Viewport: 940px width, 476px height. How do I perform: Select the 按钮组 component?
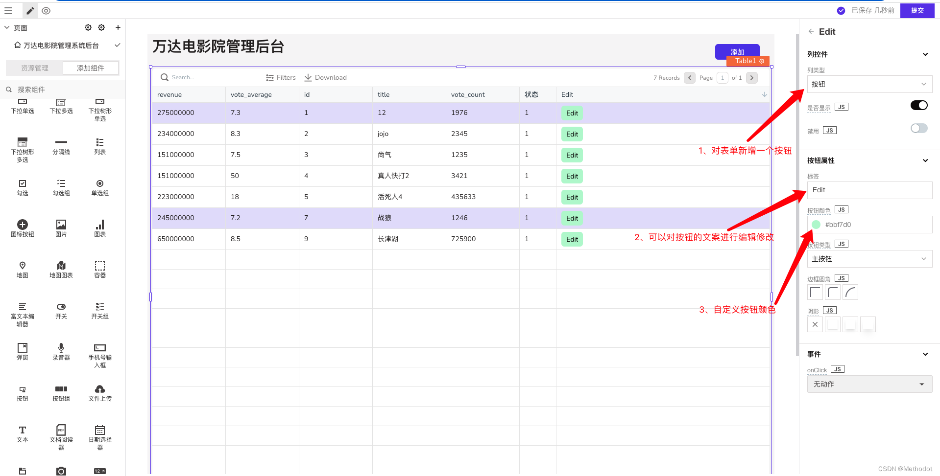[61, 393]
